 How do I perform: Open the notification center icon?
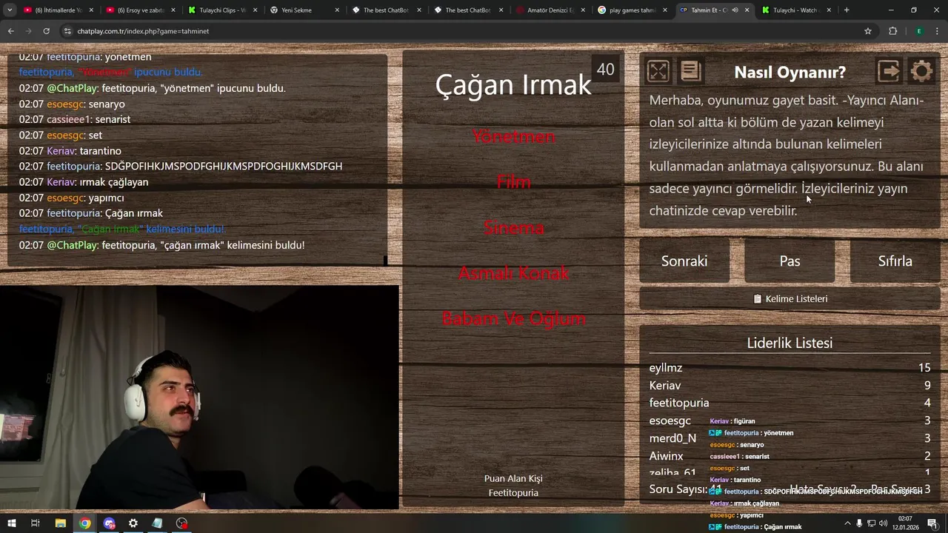coord(932,523)
